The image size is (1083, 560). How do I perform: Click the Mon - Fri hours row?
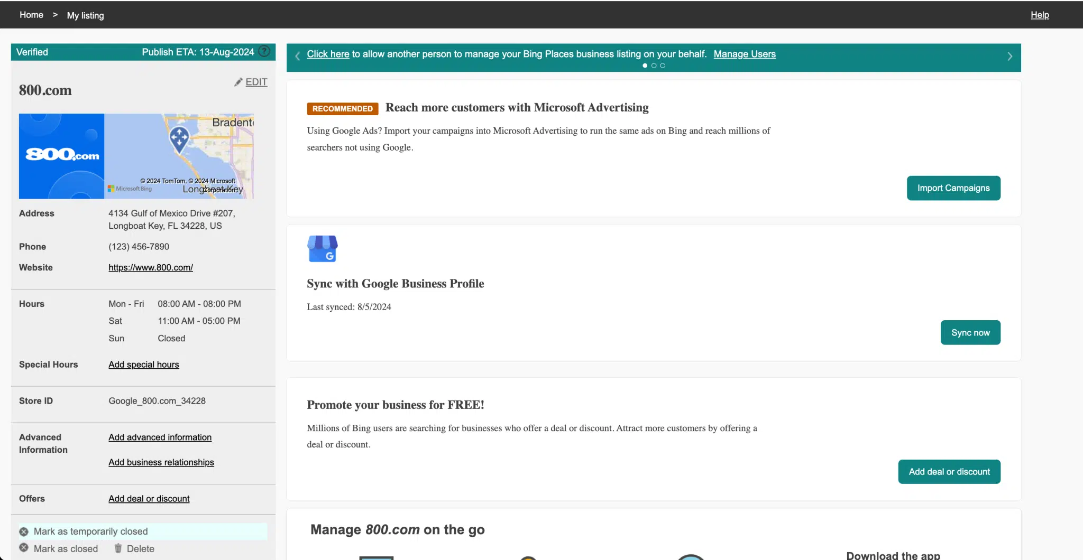175,304
